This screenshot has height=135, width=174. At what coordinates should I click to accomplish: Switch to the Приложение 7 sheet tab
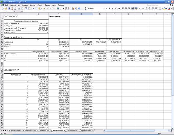pyautogui.click(x=73, y=131)
